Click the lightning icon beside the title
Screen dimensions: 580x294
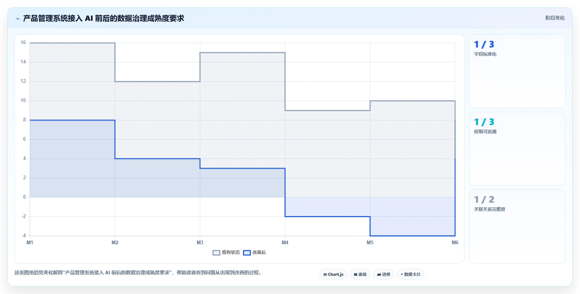[17, 19]
